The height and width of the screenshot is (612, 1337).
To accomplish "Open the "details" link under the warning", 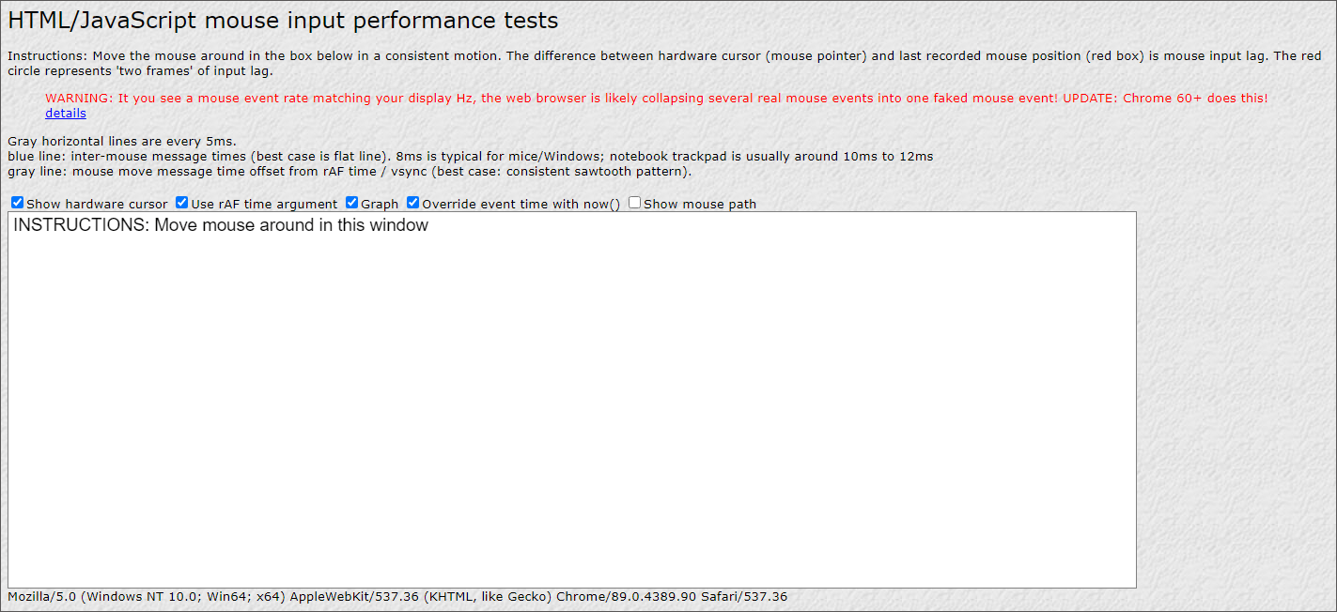I will [65, 113].
